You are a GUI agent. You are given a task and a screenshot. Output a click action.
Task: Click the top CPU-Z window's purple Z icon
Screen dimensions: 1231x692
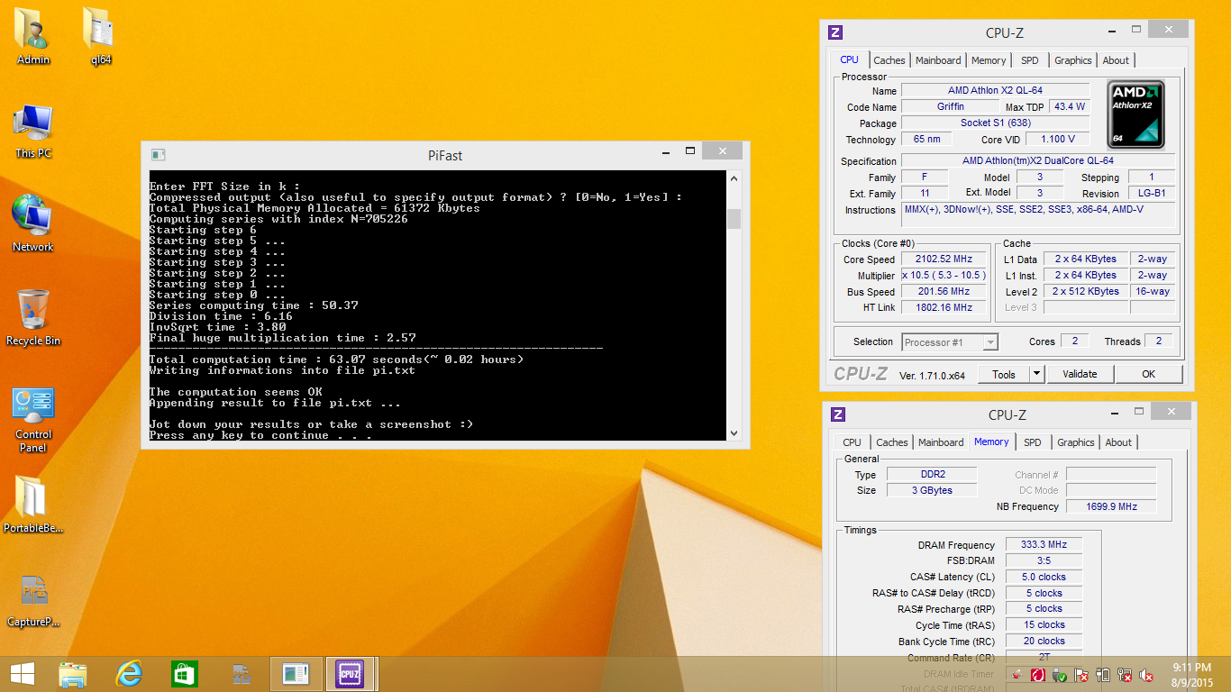835,32
